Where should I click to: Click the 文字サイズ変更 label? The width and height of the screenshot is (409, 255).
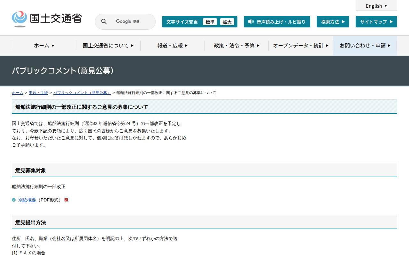tap(182, 22)
